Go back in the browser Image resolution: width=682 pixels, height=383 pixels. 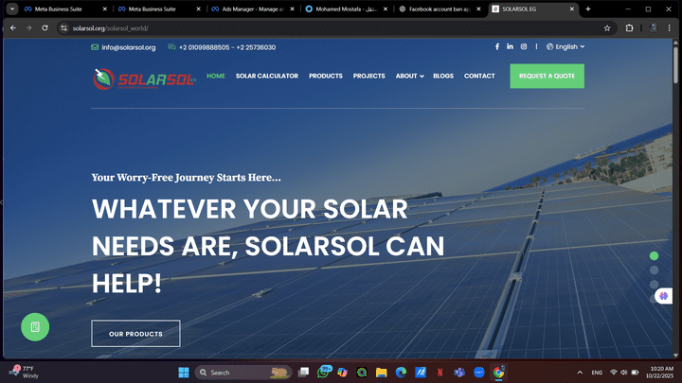pyautogui.click(x=13, y=28)
